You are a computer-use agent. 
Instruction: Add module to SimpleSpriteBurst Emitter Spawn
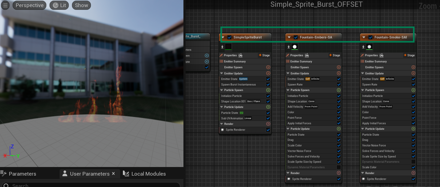[x=268, y=67]
